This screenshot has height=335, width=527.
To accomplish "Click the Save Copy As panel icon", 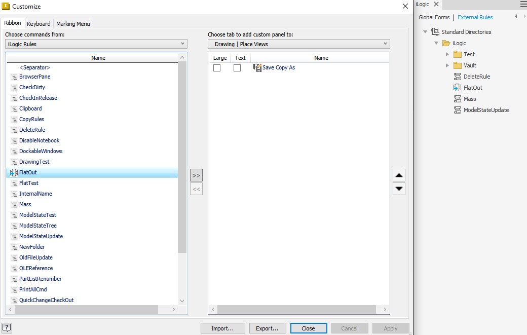I will pos(257,67).
